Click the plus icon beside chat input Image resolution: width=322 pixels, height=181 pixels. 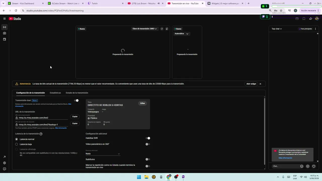308,166
